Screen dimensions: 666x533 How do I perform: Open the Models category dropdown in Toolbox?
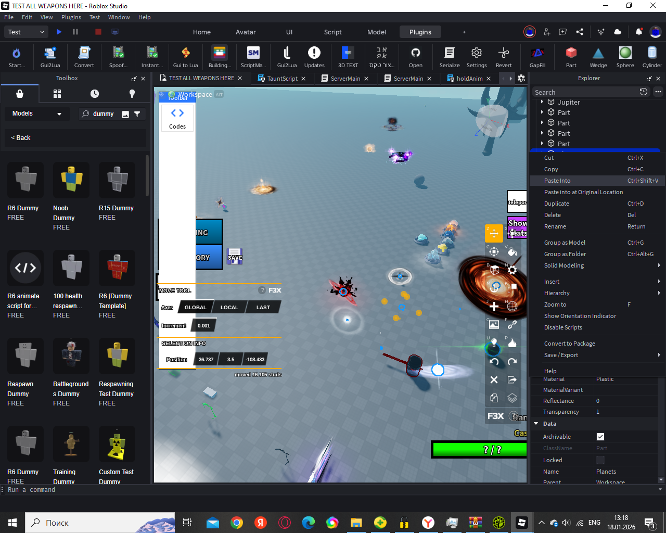(x=37, y=113)
